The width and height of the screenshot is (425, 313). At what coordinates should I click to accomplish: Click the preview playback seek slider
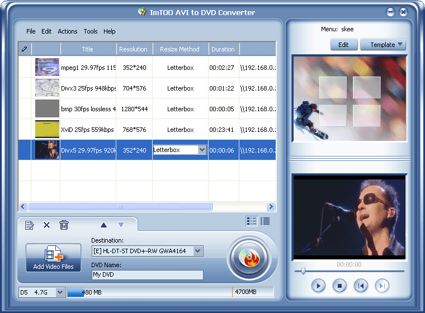(x=350, y=271)
